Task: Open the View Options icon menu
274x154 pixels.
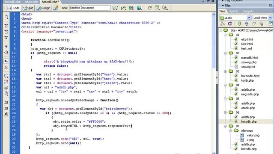Action: 158,8
